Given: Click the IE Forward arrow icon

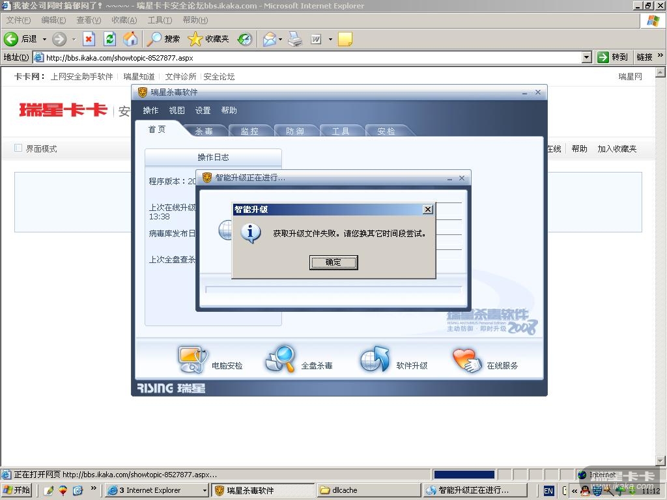Looking at the screenshot, I should tap(59, 39).
